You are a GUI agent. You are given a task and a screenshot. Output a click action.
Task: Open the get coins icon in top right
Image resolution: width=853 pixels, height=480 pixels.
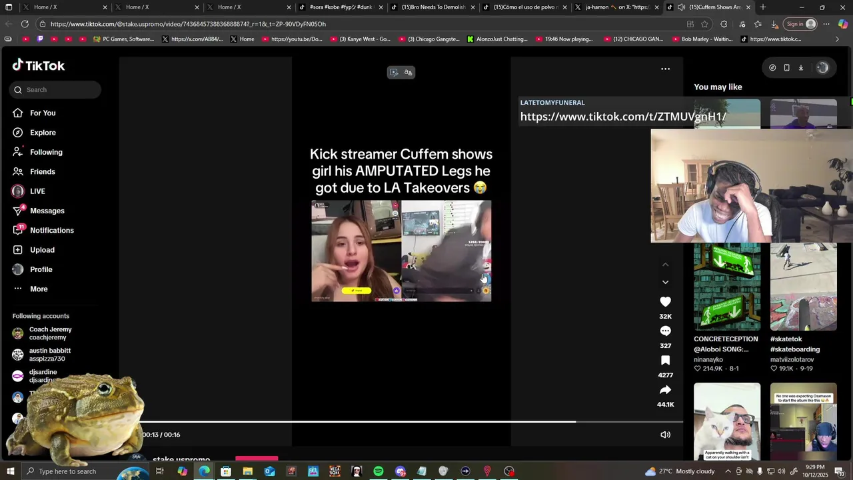[x=772, y=67]
